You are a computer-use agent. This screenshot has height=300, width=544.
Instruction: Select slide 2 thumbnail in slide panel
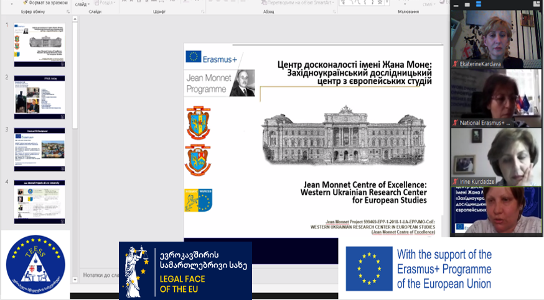40,98
